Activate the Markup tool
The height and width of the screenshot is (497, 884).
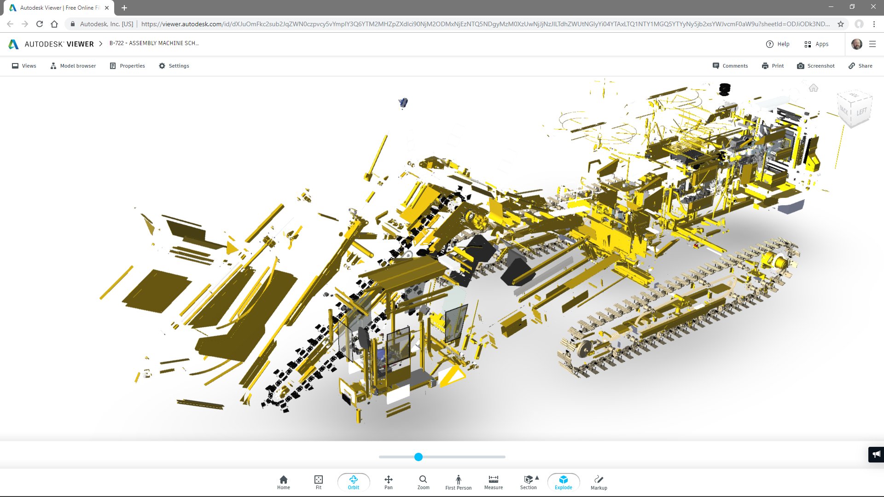pyautogui.click(x=599, y=482)
